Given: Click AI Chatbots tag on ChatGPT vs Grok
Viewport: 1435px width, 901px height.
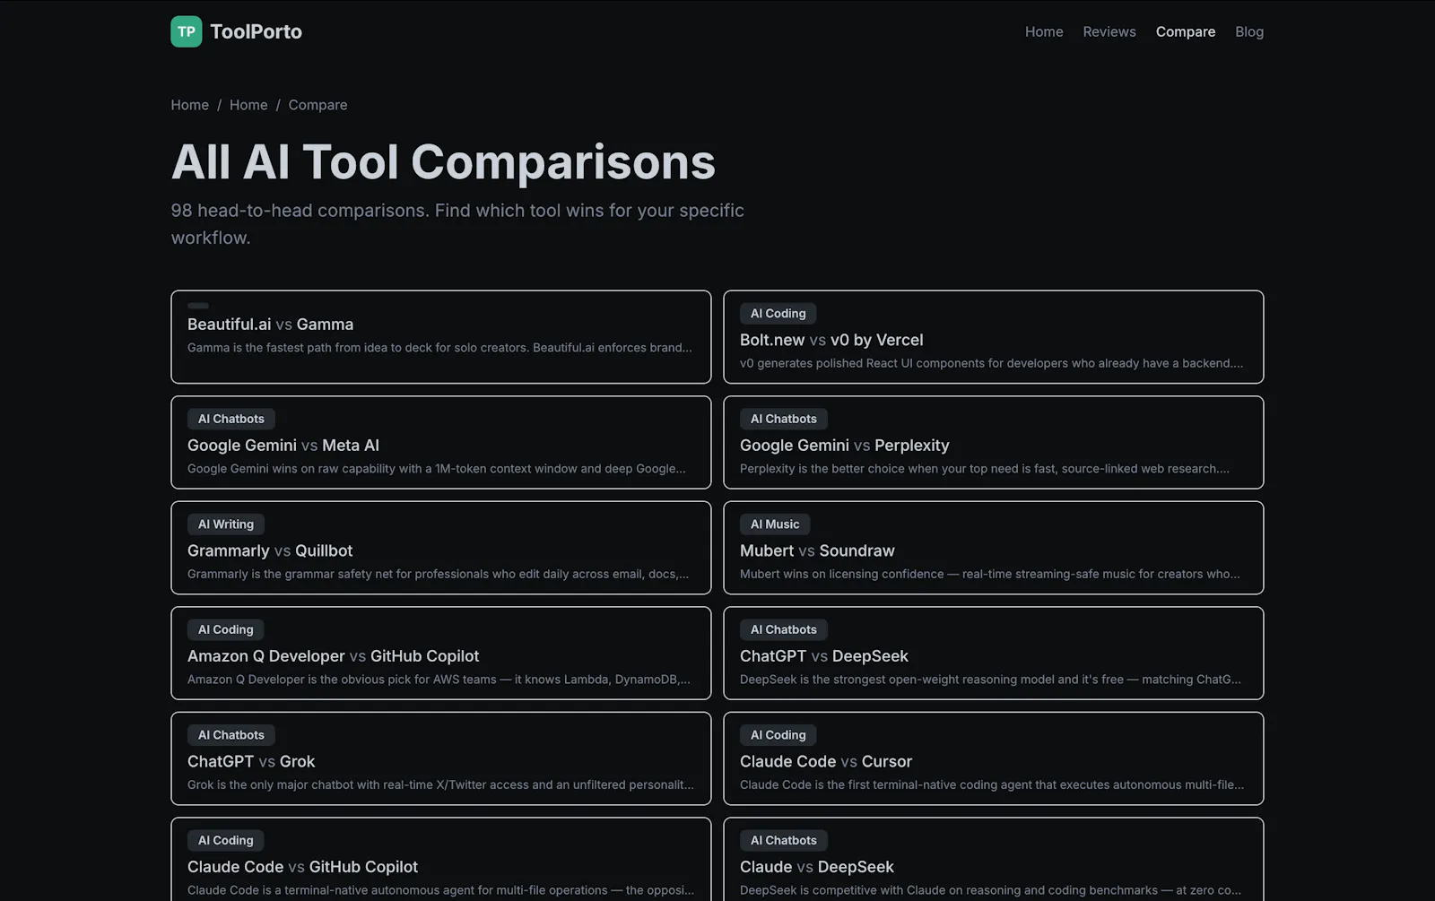Looking at the screenshot, I should click(231, 735).
